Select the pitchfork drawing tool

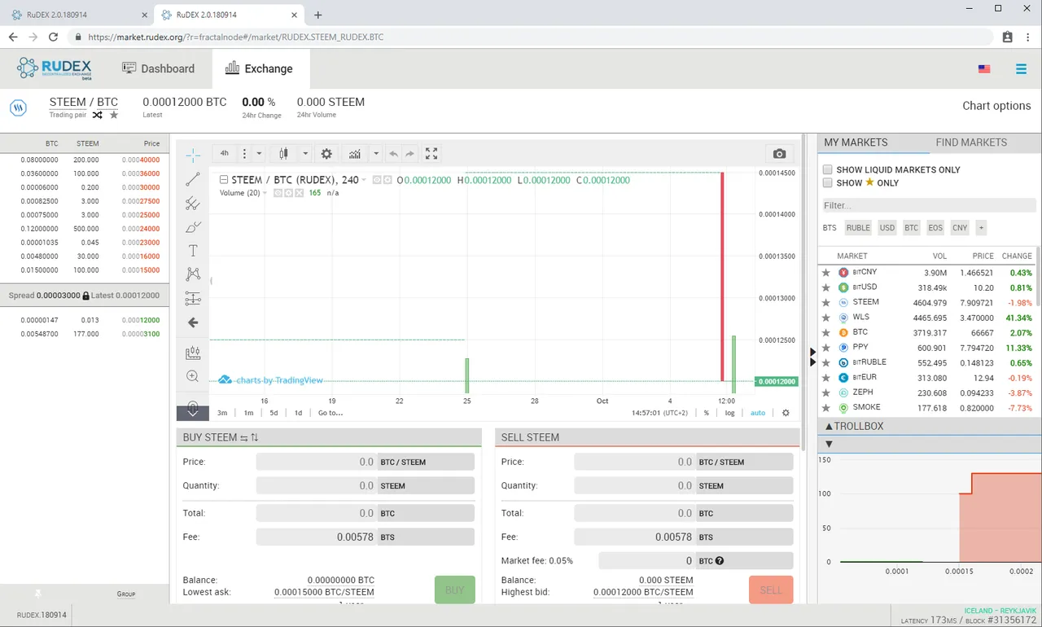pos(193,203)
